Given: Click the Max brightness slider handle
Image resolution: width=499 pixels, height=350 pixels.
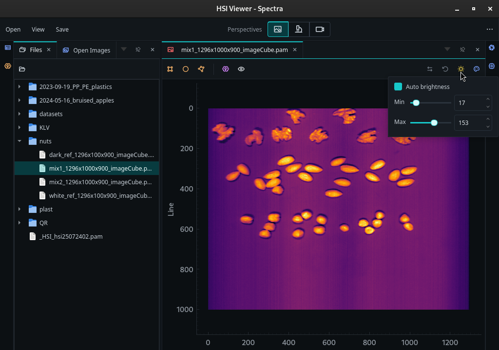Looking at the screenshot, I should [434, 122].
